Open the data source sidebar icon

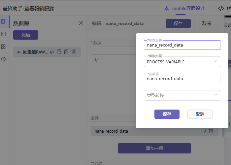tap(3, 22)
